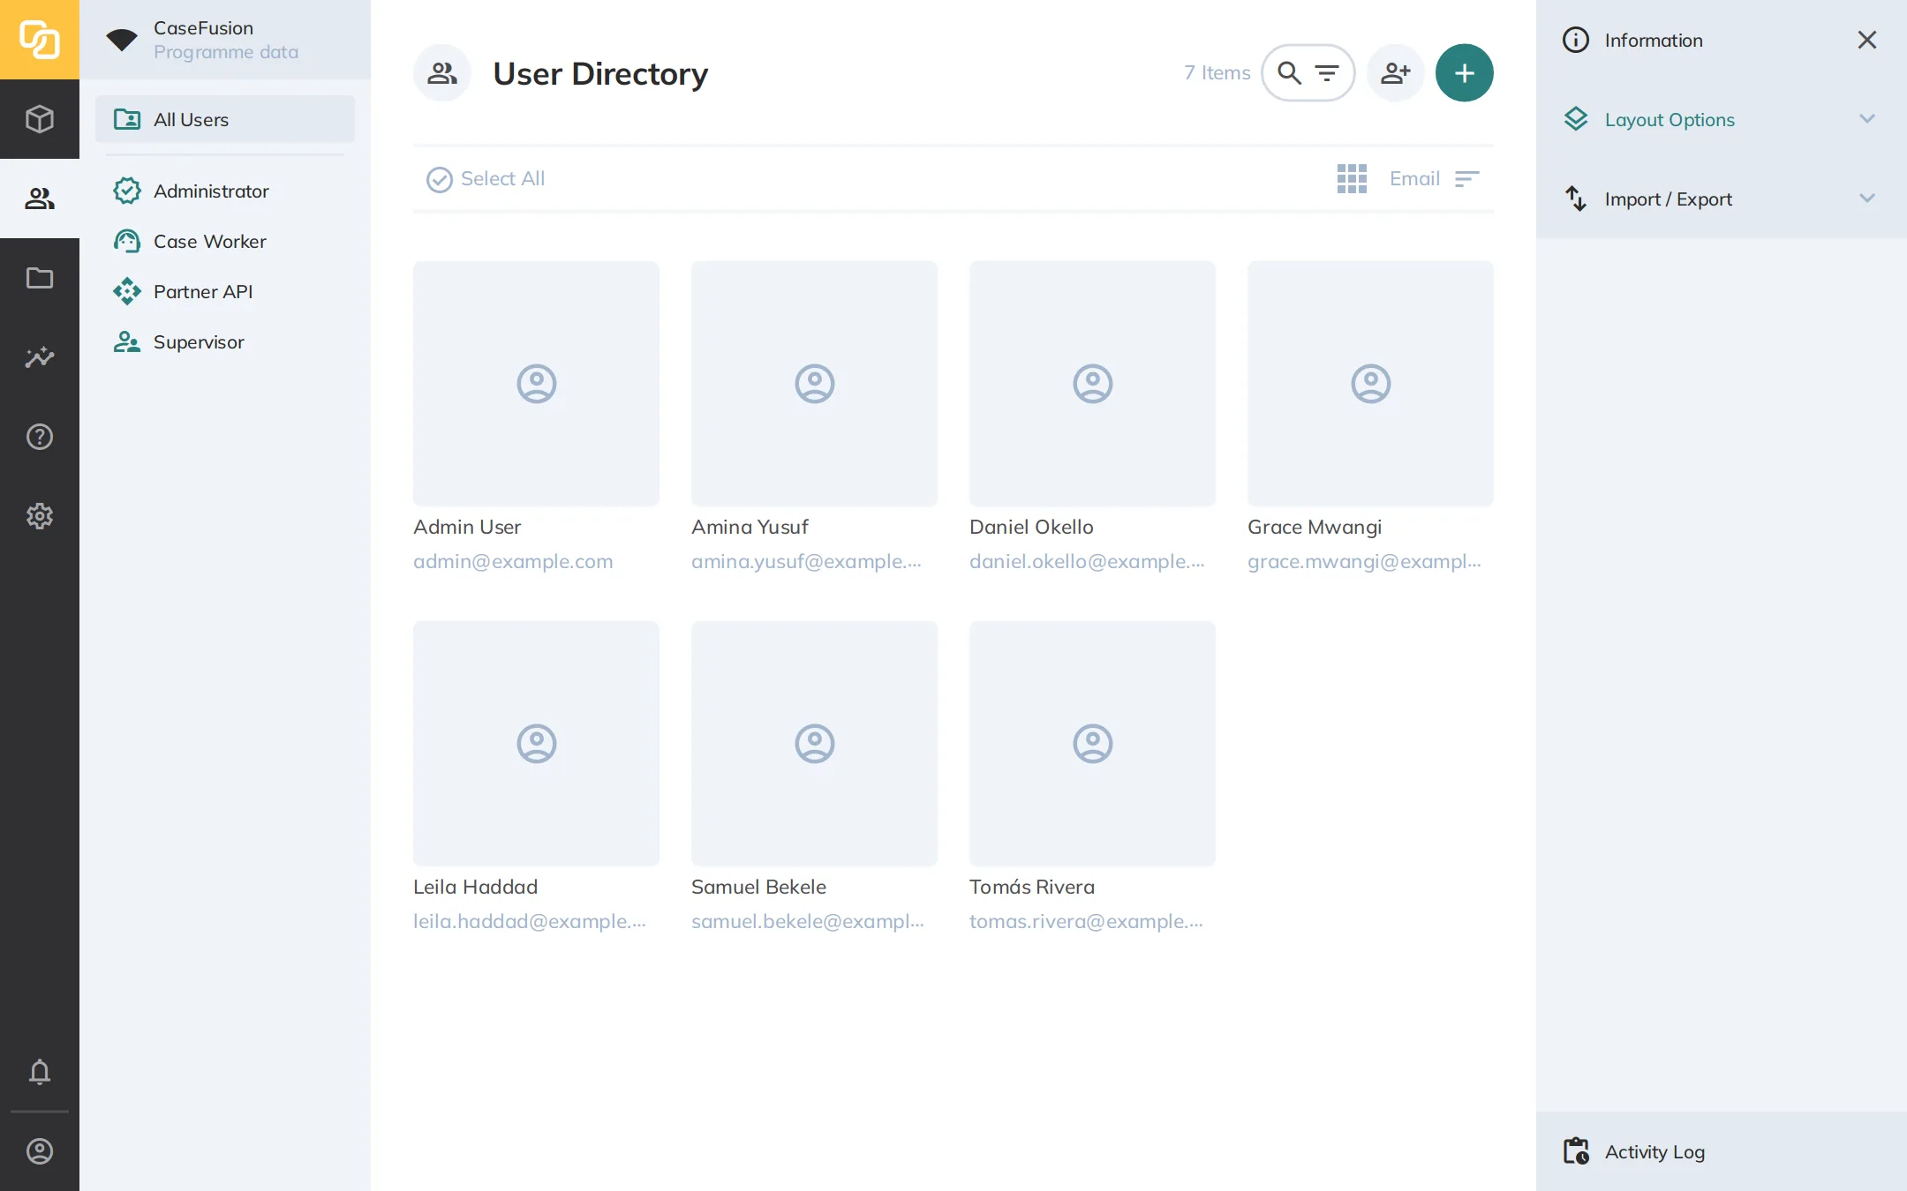Open Leila Haddad avatar thumbnail
The image size is (1907, 1191).
[536, 744]
